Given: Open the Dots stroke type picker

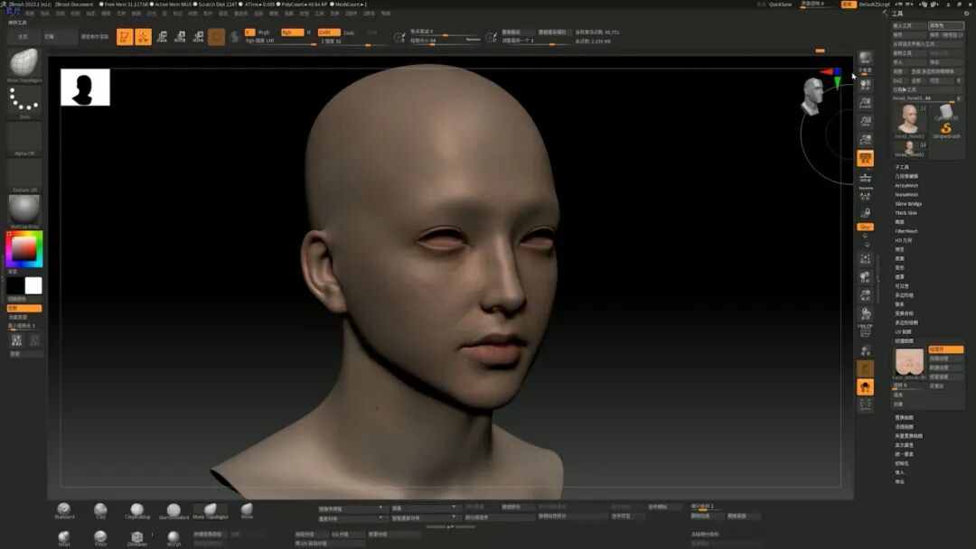Looking at the screenshot, I should click(24, 103).
